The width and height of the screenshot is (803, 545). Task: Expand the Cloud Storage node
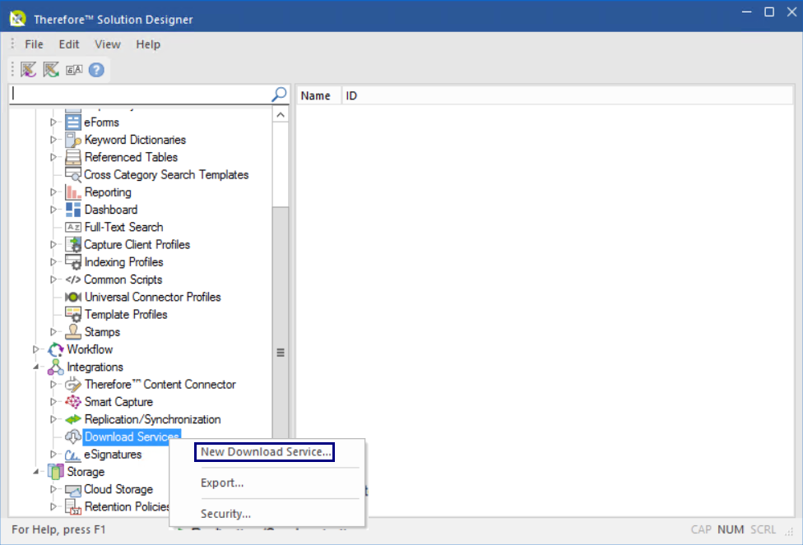pos(53,489)
